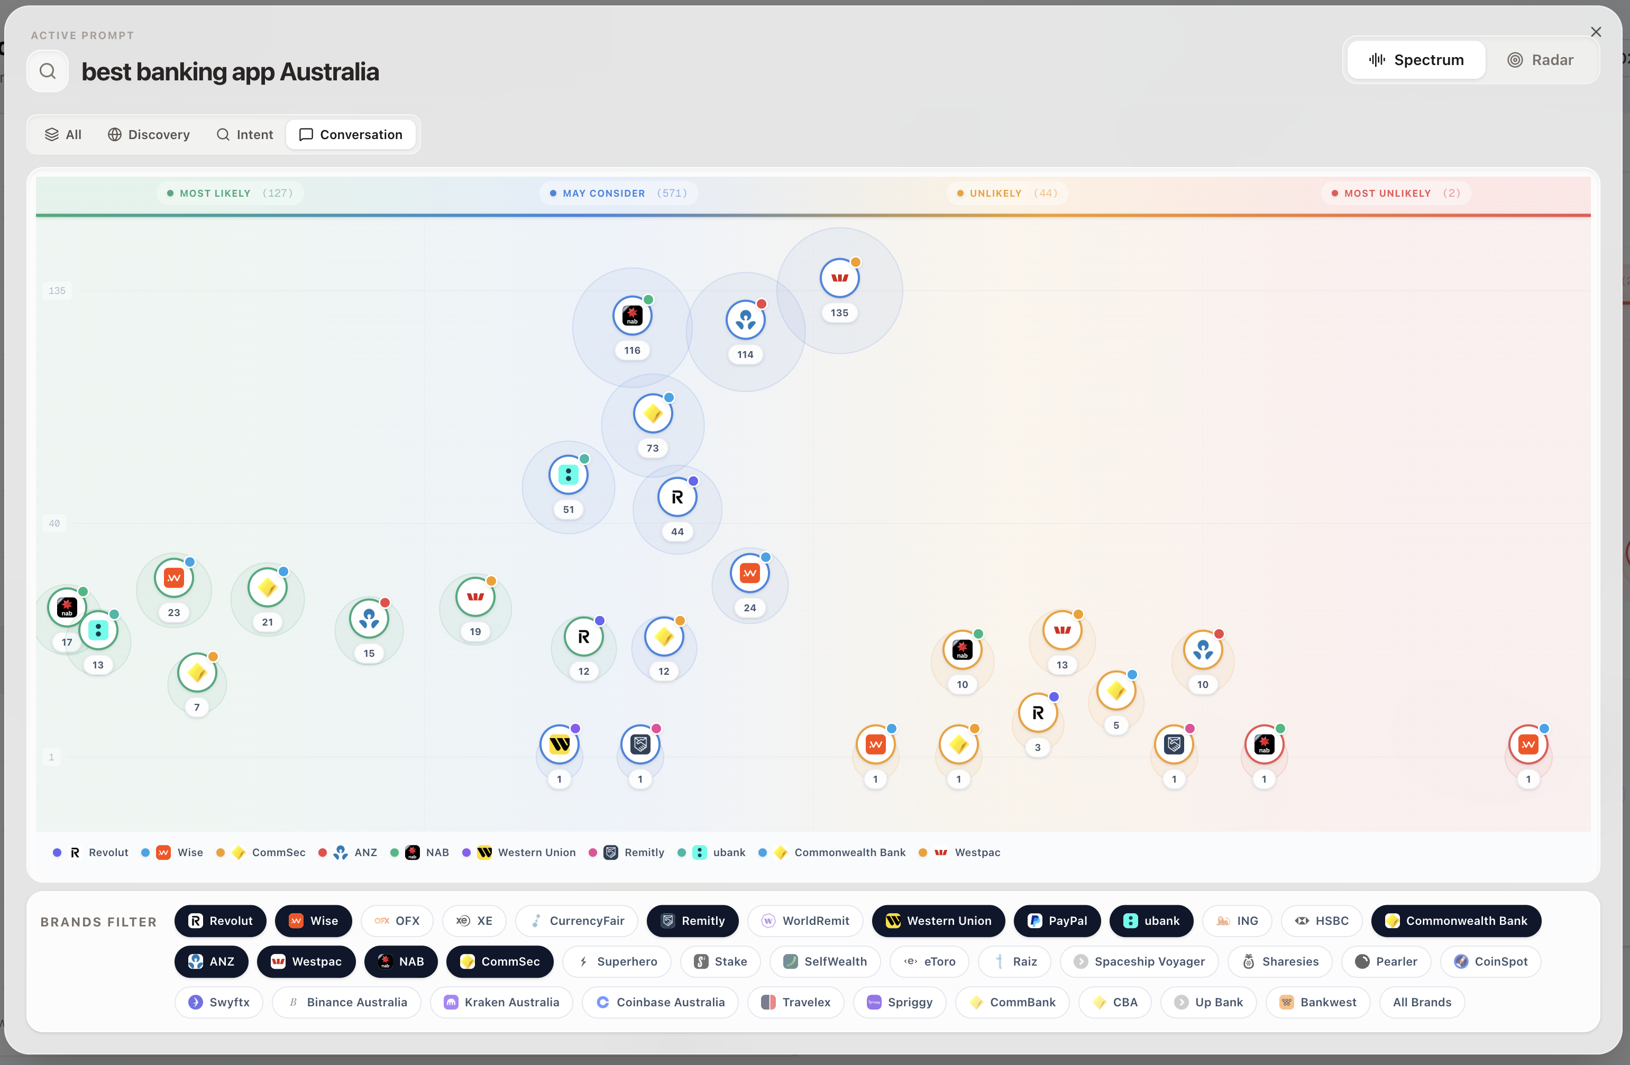Open the Westpac bubble showing 13
Image resolution: width=1630 pixels, height=1065 pixels.
[1062, 631]
